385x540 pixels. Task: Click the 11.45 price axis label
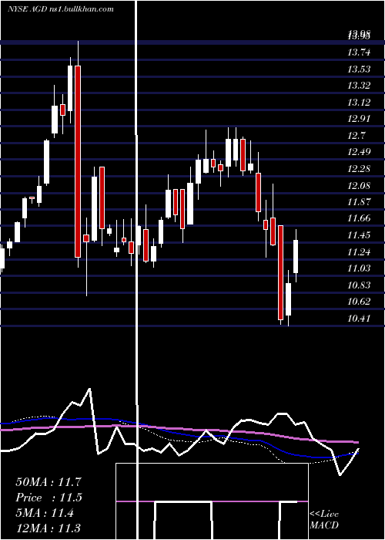(359, 235)
